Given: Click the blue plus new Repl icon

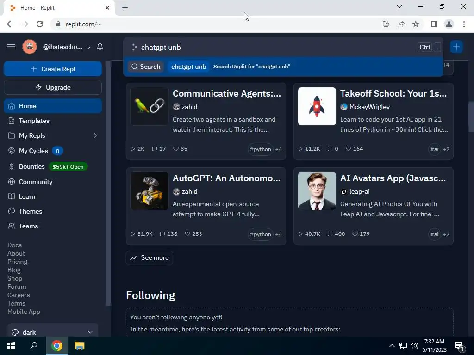Looking at the screenshot, I should pyautogui.click(x=456, y=47).
